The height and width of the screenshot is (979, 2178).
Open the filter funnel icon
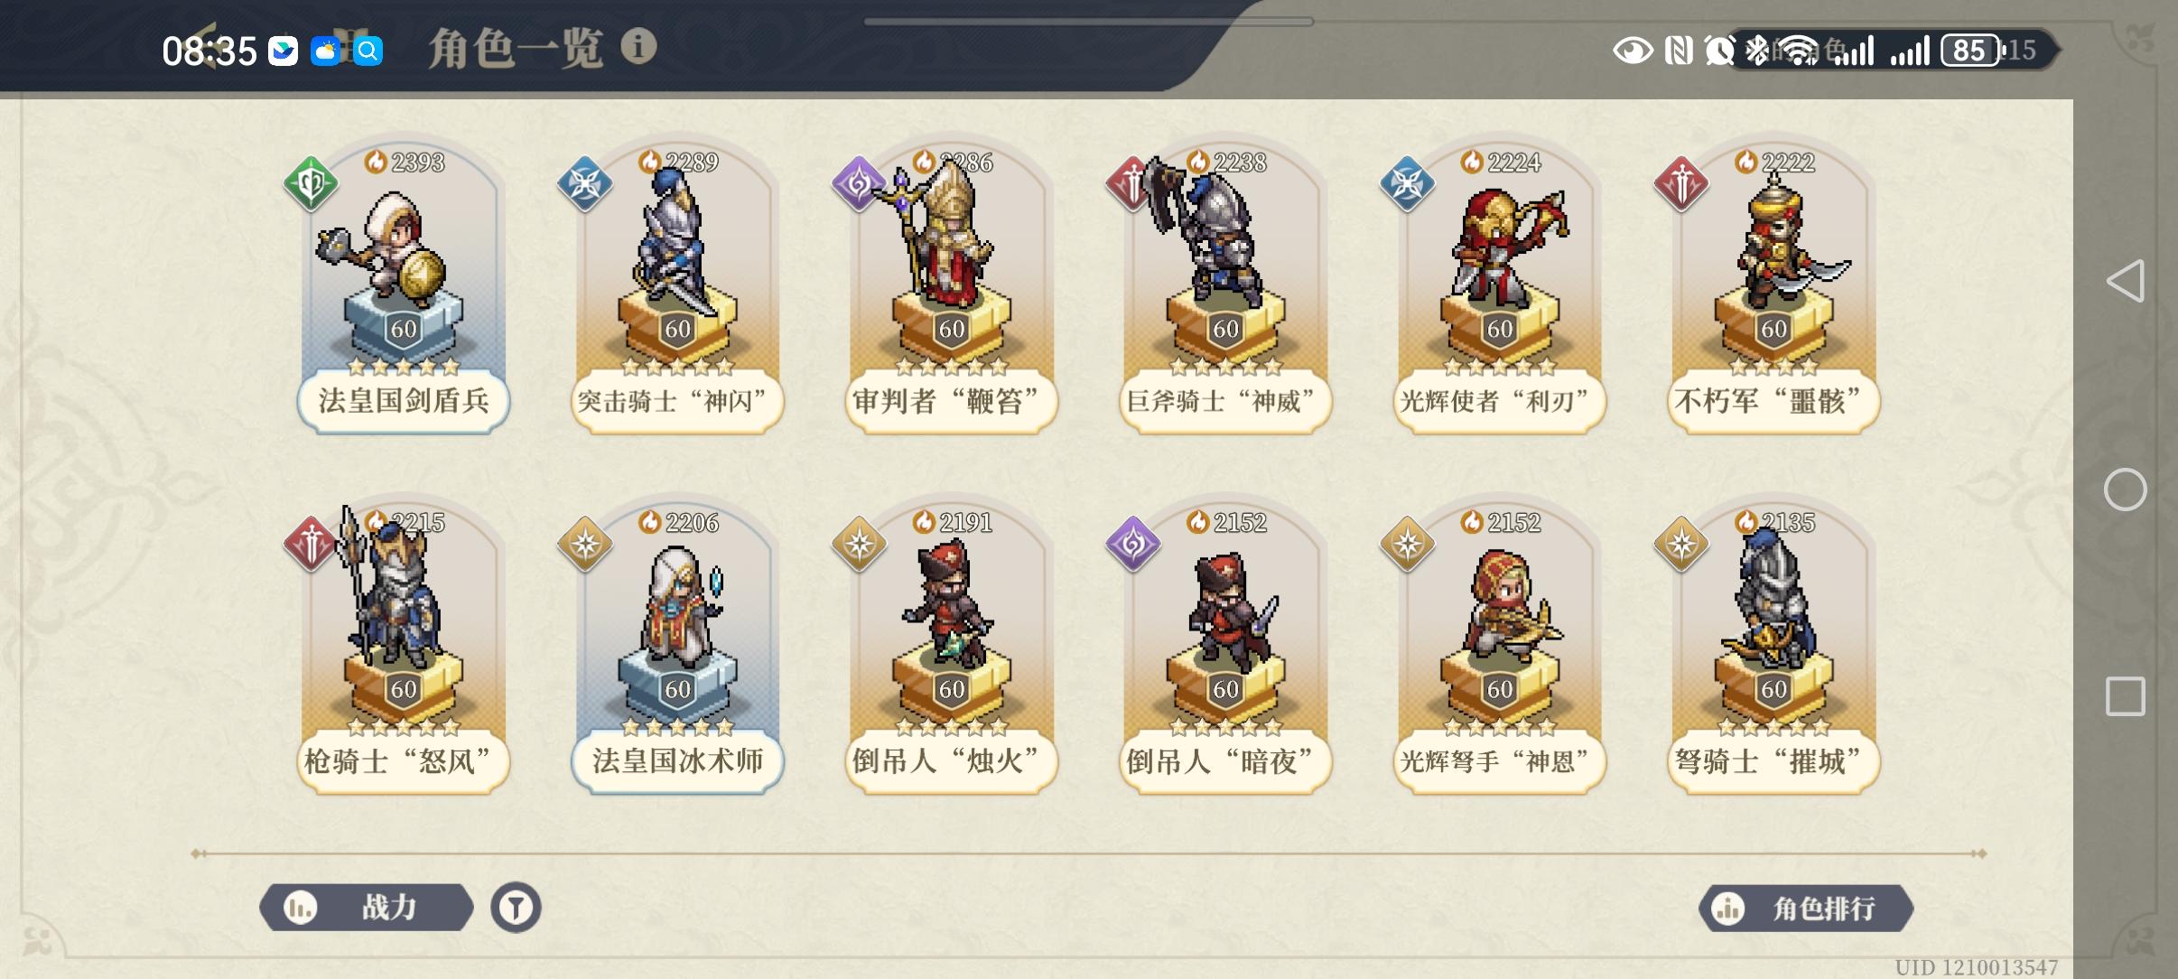[x=516, y=907]
